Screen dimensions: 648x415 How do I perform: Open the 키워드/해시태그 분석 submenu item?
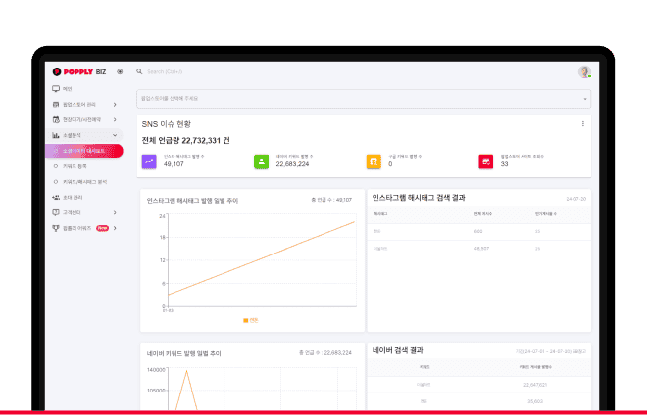tap(84, 182)
